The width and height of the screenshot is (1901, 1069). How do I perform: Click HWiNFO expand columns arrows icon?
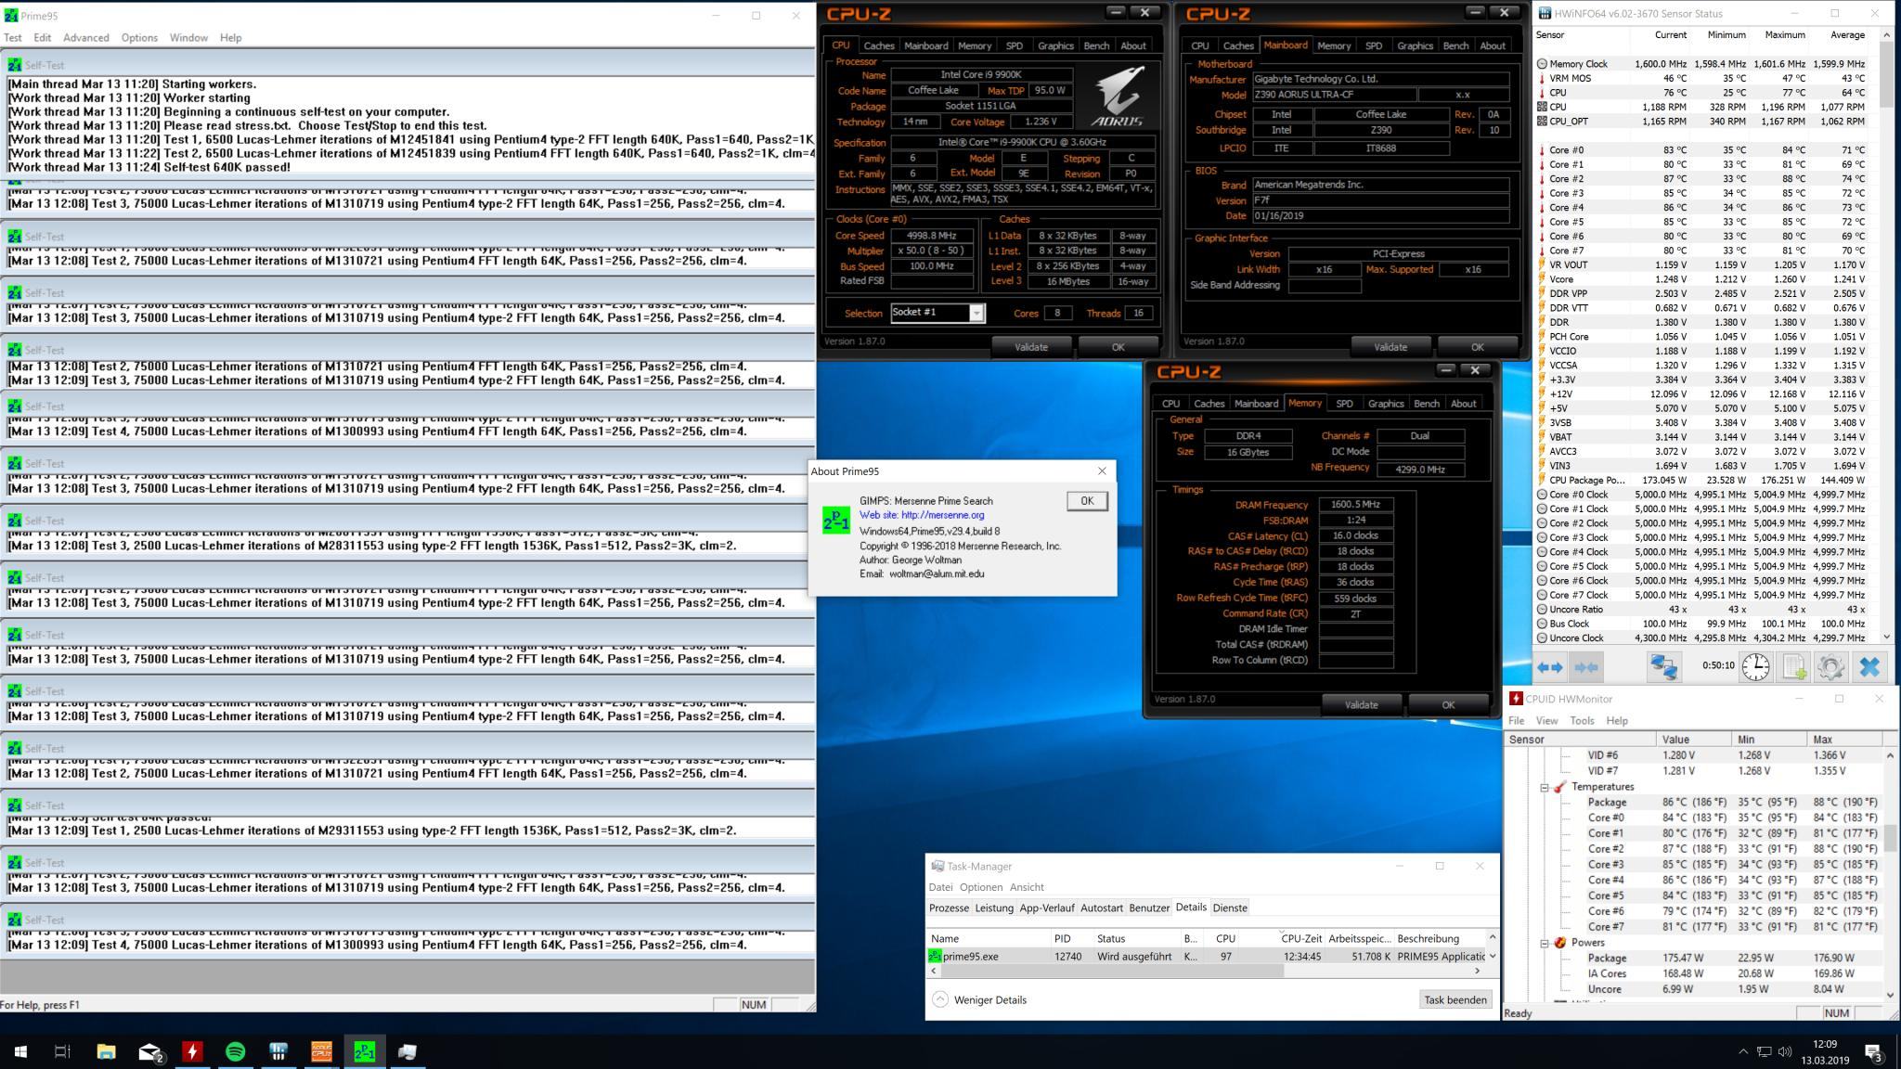point(1550,667)
